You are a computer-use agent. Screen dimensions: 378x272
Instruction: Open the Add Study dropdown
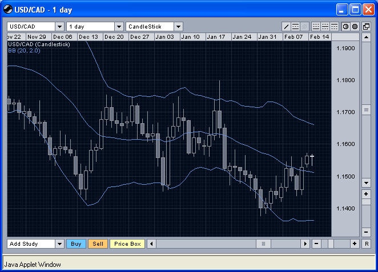click(59, 243)
